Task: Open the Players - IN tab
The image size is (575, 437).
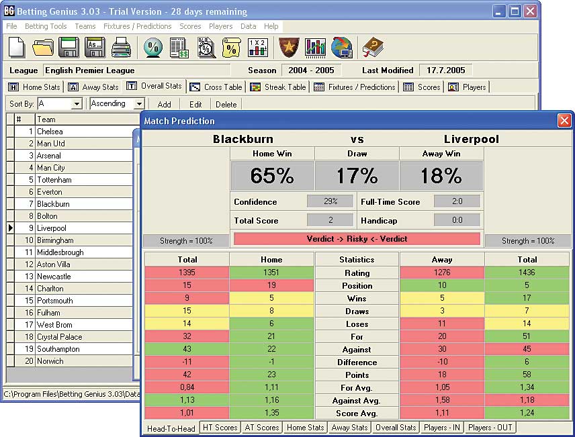Action: click(x=441, y=428)
